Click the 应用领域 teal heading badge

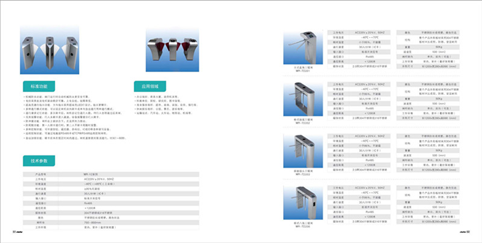(150, 86)
